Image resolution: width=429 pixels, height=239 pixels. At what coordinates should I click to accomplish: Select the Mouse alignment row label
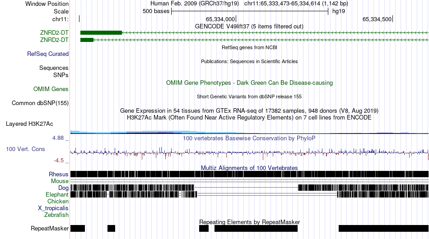click(x=60, y=181)
